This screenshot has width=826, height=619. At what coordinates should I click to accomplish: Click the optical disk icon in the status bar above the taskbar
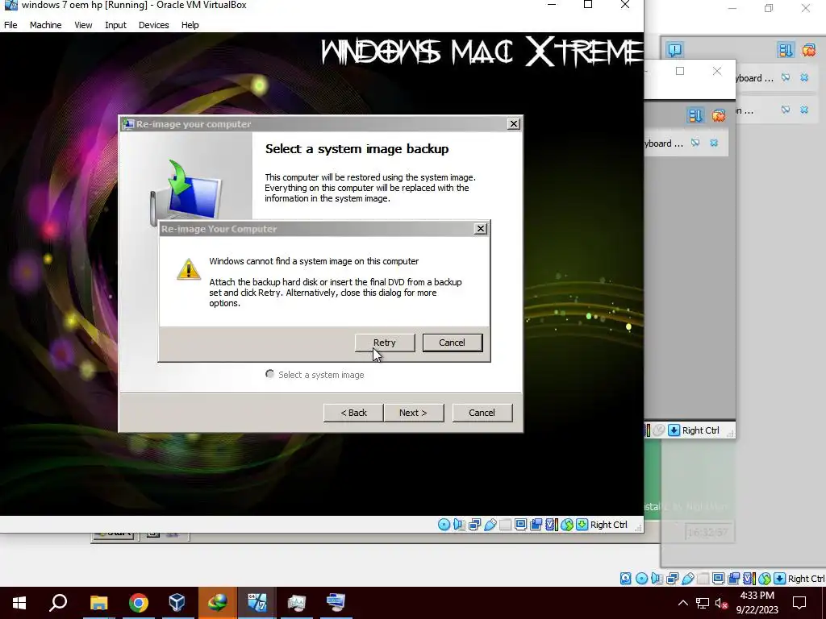tap(641, 579)
